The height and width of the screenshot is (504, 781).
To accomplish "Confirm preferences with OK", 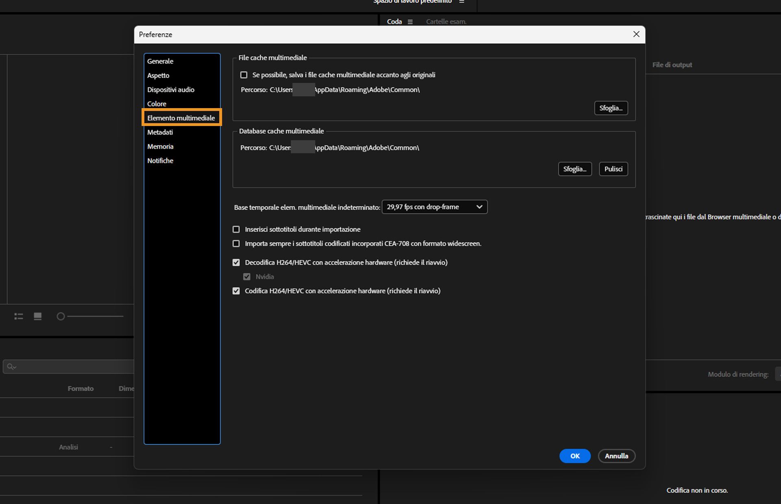I will click(x=574, y=456).
